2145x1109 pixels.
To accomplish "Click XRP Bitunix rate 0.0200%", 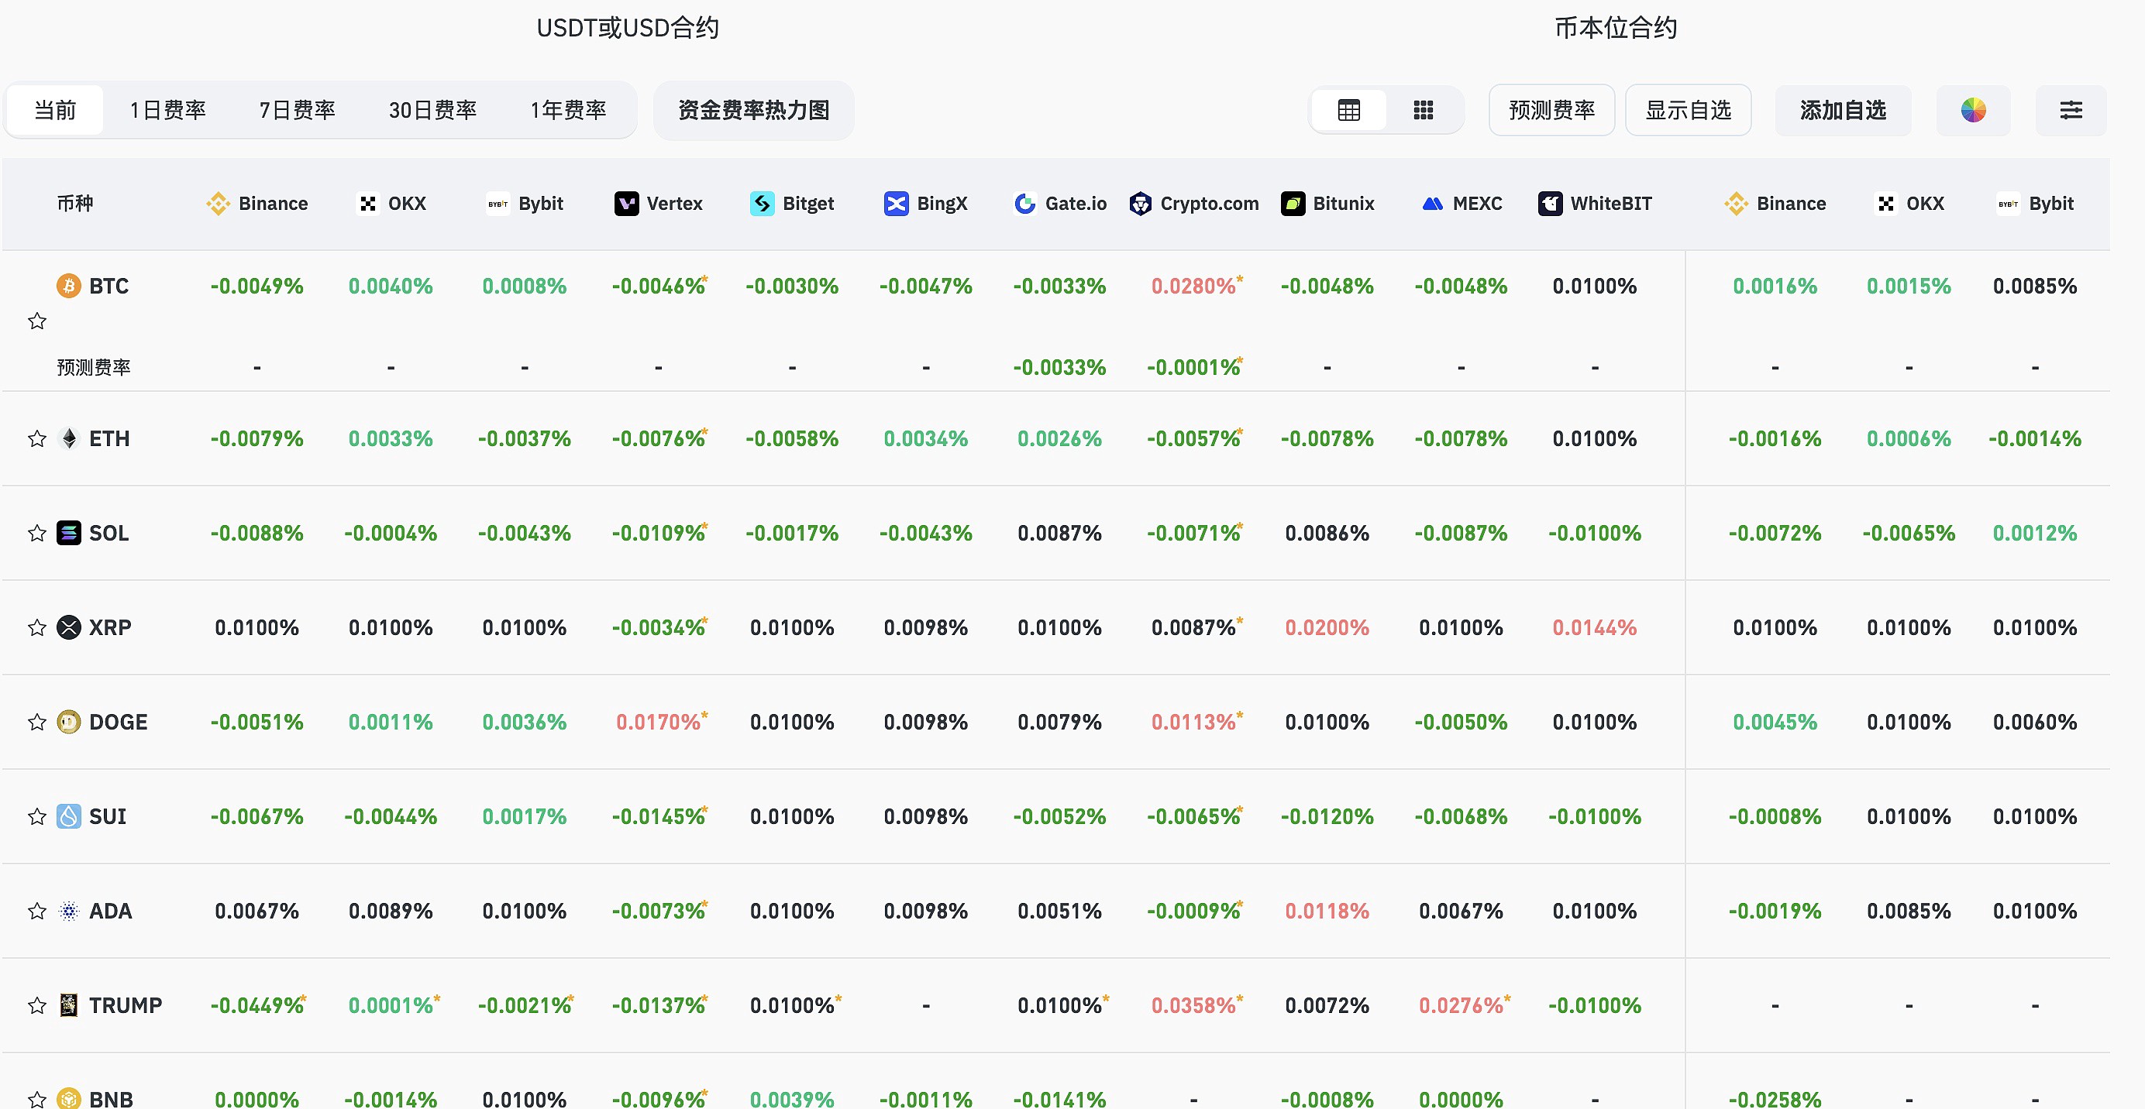I will pos(1327,627).
